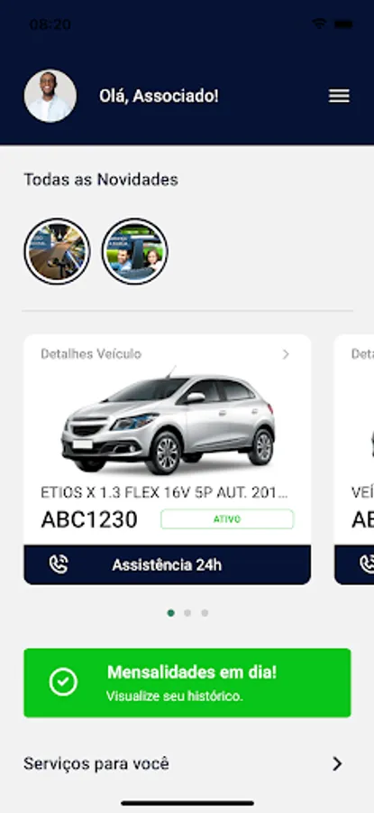Select the first carousel page dot

point(170,612)
